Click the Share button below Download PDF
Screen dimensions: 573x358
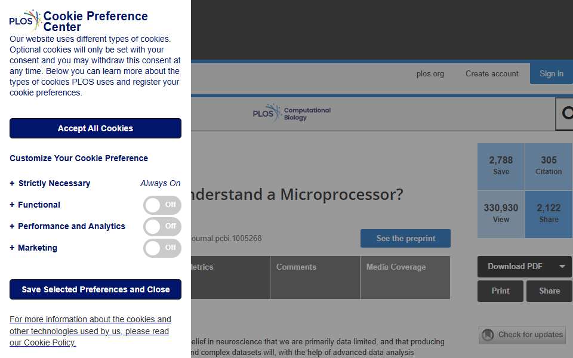coord(549,291)
